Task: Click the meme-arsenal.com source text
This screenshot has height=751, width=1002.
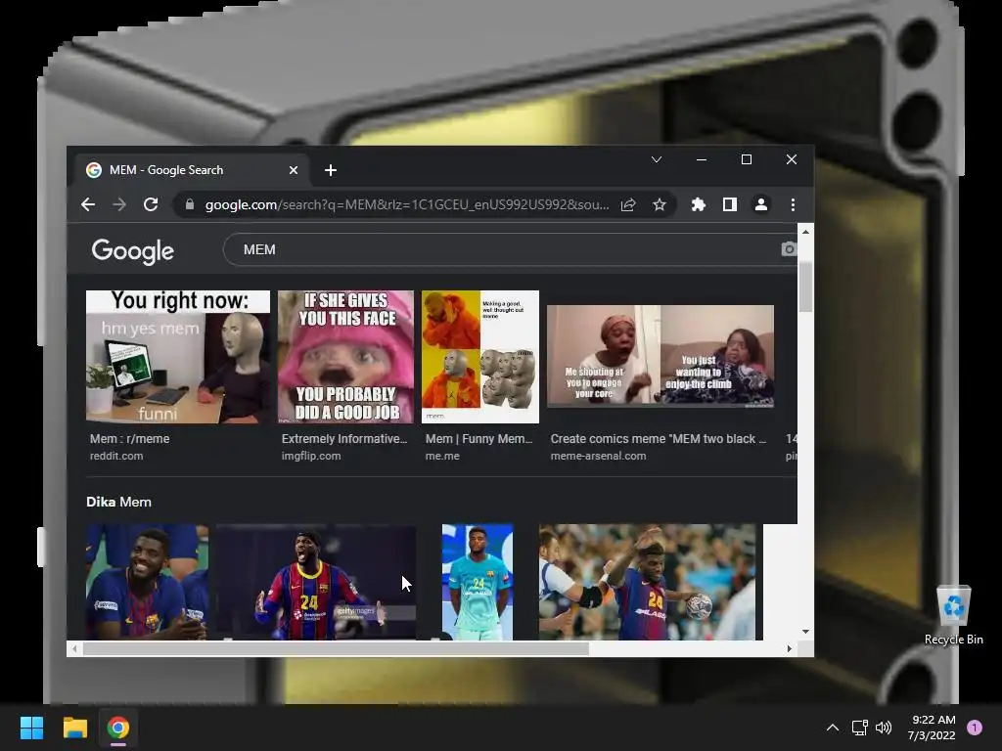Action: point(598,456)
